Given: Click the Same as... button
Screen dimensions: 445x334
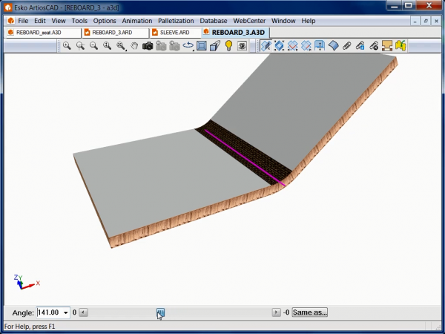Looking at the screenshot, I should [x=309, y=312].
